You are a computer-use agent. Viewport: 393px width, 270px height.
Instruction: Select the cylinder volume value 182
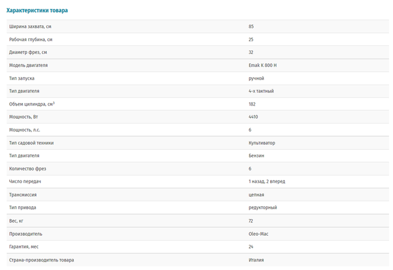252,104
